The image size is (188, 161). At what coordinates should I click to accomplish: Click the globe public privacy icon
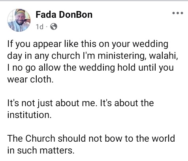[54, 26]
